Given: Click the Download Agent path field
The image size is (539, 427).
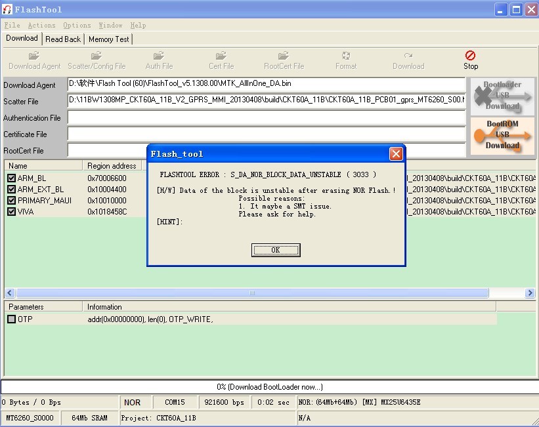Looking at the screenshot, I should coord(267,84).
